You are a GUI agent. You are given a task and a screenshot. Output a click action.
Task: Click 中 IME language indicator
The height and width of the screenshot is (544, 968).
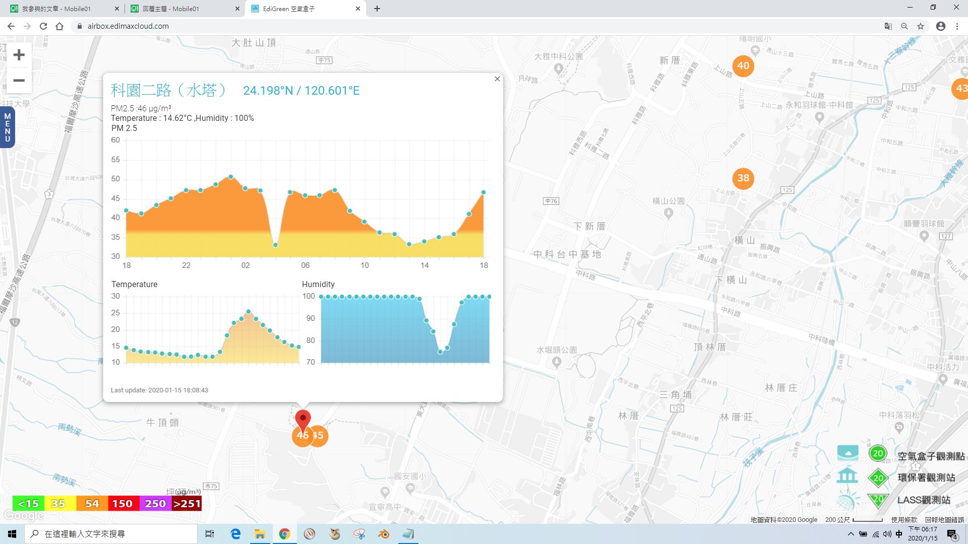click(x=899, y=534)
